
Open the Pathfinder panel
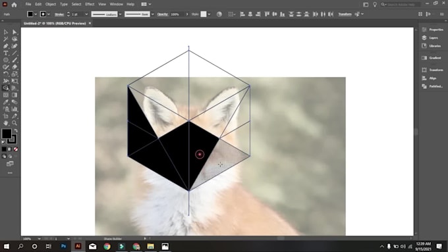432,86
